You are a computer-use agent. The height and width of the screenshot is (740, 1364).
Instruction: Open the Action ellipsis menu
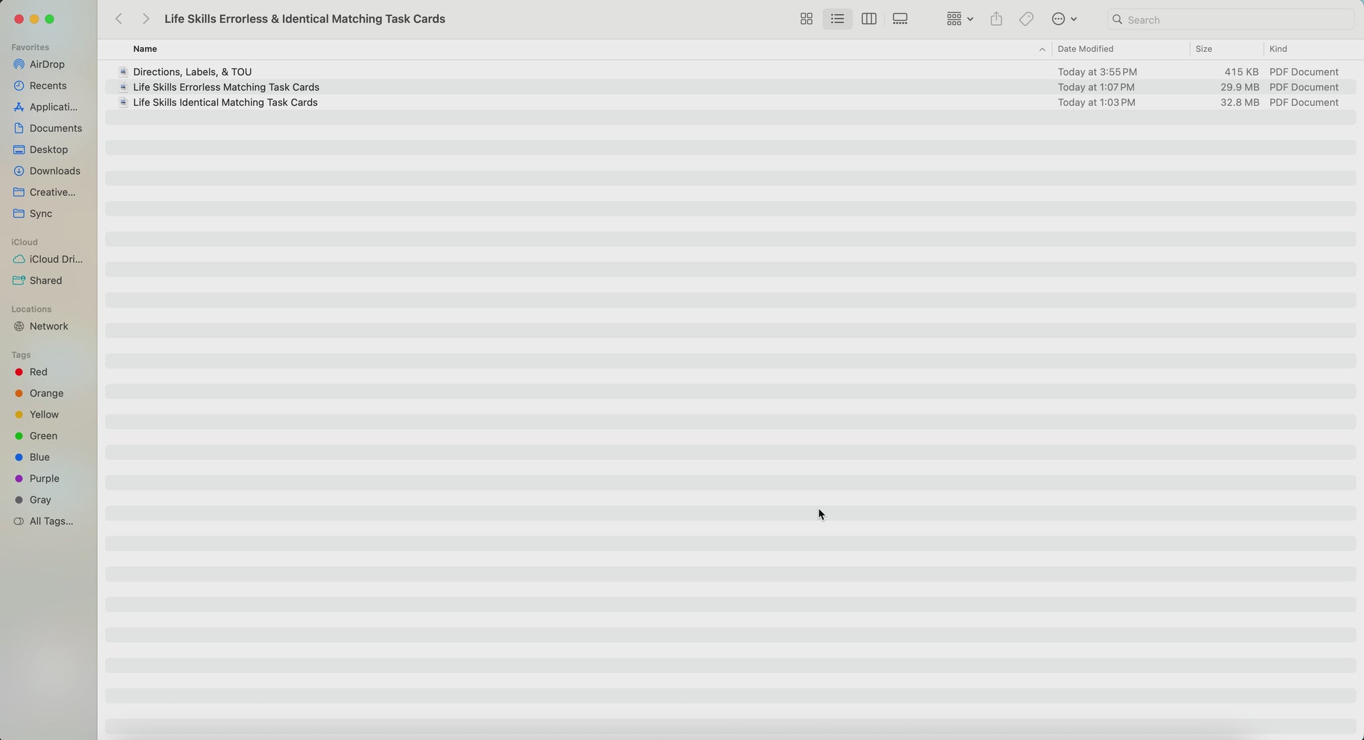pos(1064,19)
